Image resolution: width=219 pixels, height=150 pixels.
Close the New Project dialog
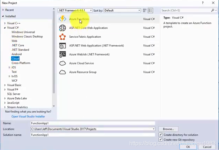213,3
